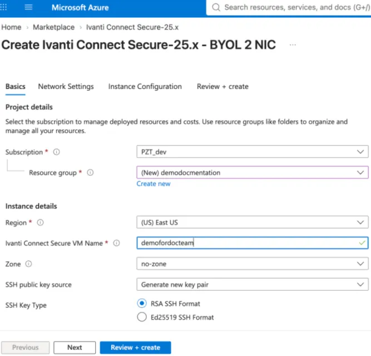
Task: Click the search magnifier icon
Action: [216, 7]
